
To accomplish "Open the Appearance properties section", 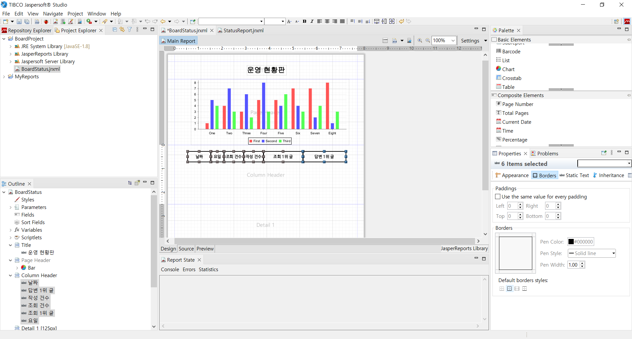I will tap(512, 175).
